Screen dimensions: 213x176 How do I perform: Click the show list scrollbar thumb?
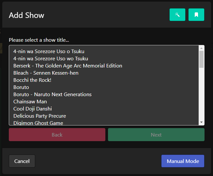pyautogui.click(x=202, y=59)
